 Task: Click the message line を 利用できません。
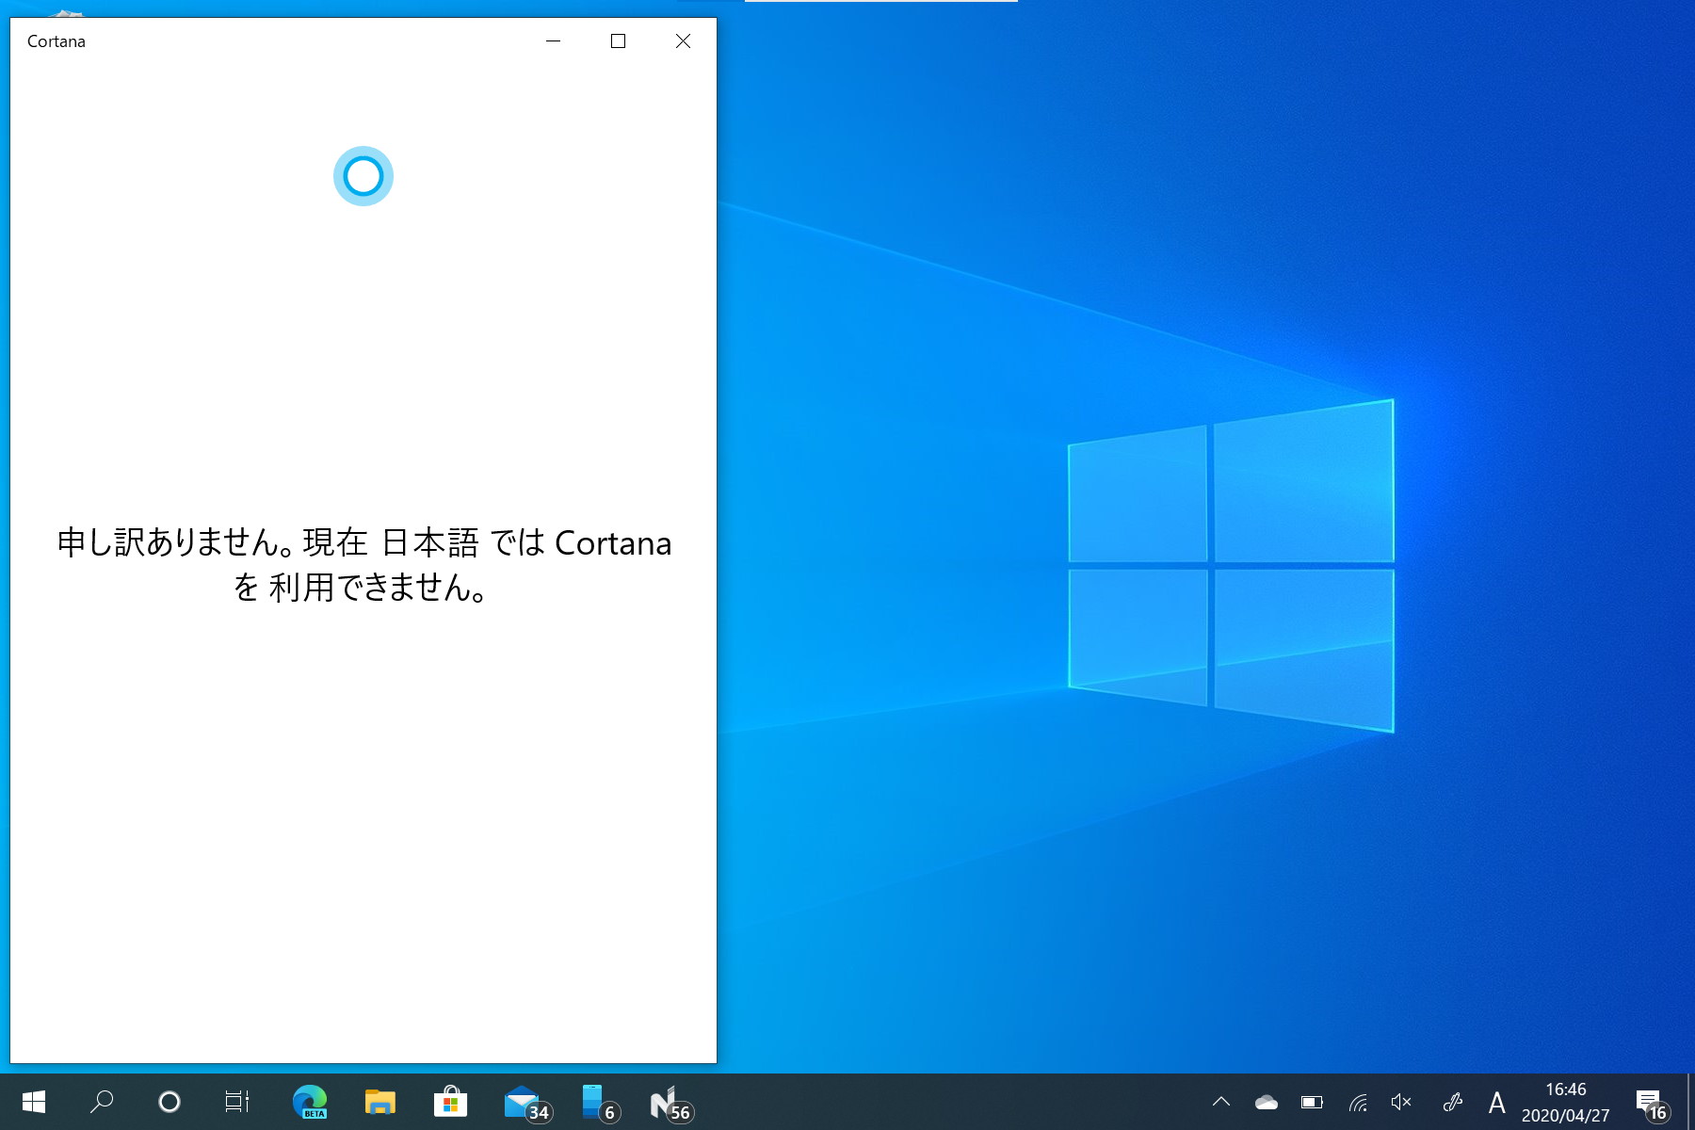(x=361, y=588)
